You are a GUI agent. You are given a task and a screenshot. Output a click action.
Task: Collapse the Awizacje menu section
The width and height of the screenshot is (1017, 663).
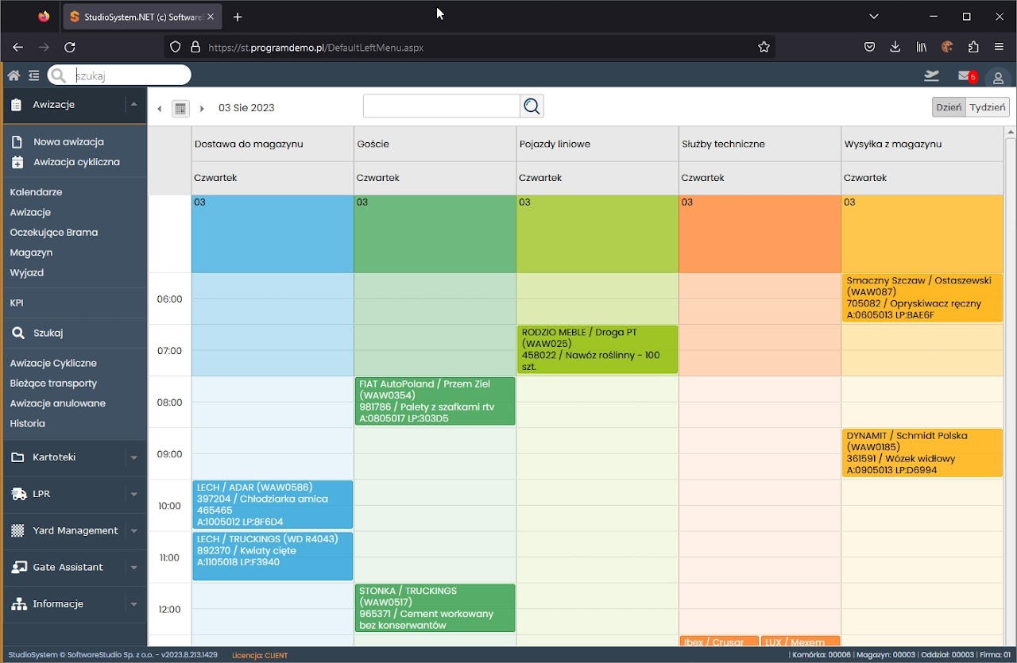(133, 104)
